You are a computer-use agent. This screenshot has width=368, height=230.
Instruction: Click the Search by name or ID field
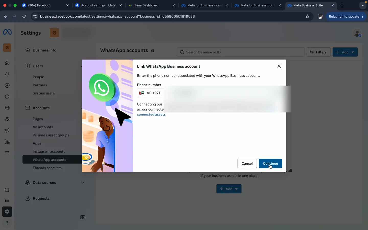pos(241,52)
